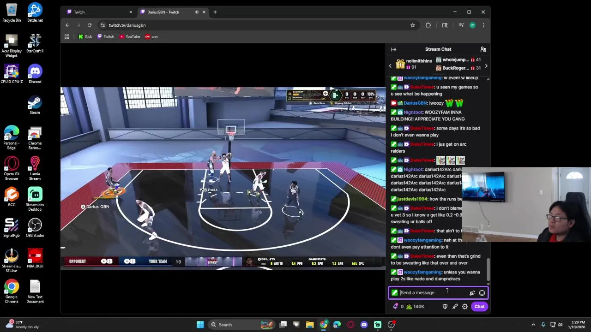Viewport: 591px width, 332px height.
Task: Send message with Chat button
Action: pos(479,306)
